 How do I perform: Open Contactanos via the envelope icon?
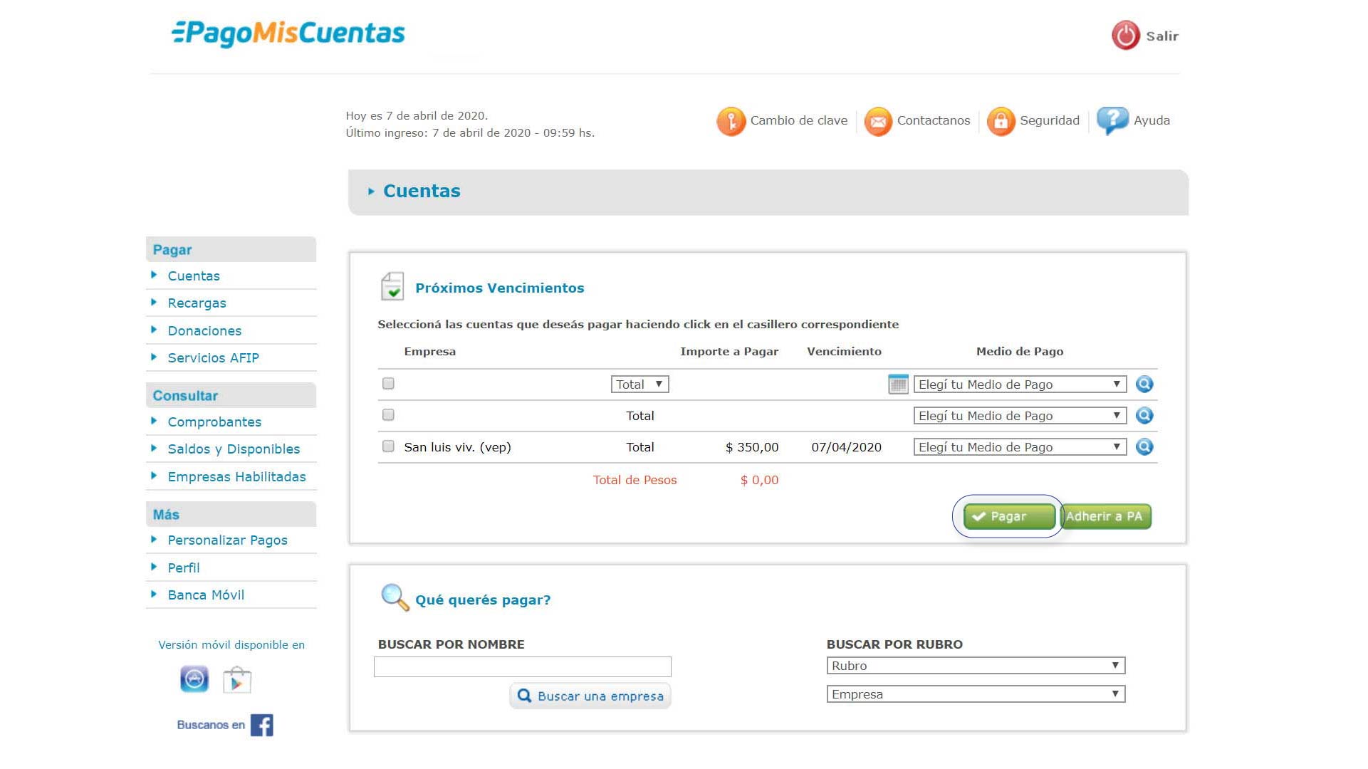877,121
